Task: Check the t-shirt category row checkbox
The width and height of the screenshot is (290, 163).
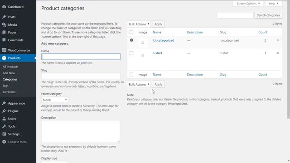Action: click(x=131, y=53)
